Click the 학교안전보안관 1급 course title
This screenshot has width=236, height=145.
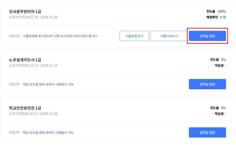coord(25,108)
